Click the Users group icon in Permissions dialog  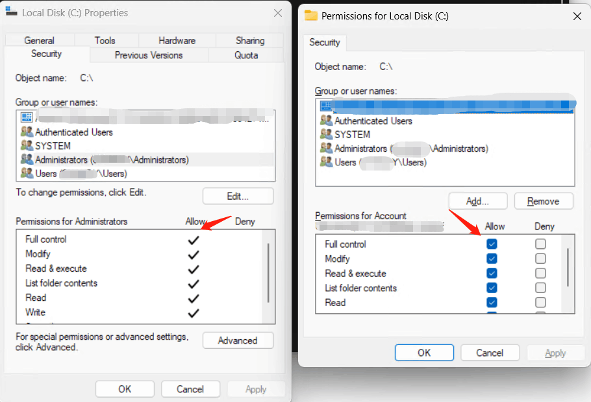click(x=326, y=162)
